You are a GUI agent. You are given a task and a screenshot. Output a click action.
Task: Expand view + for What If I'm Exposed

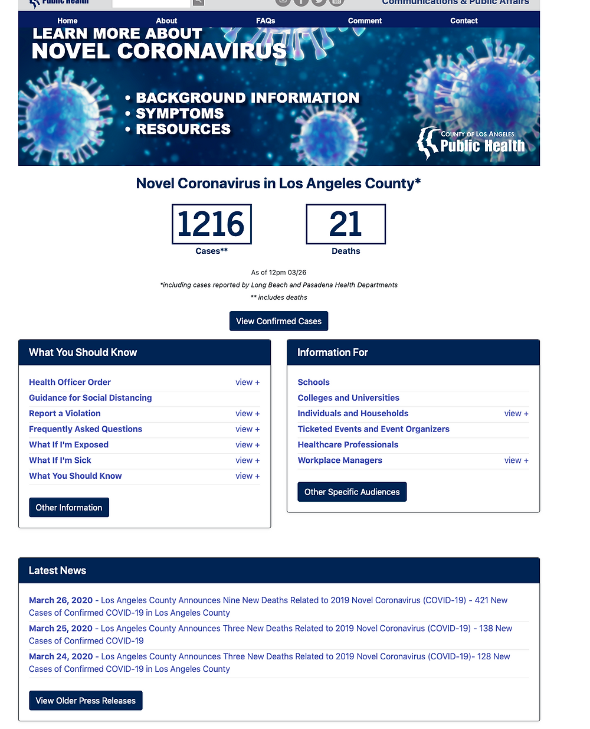coord(248,445)
